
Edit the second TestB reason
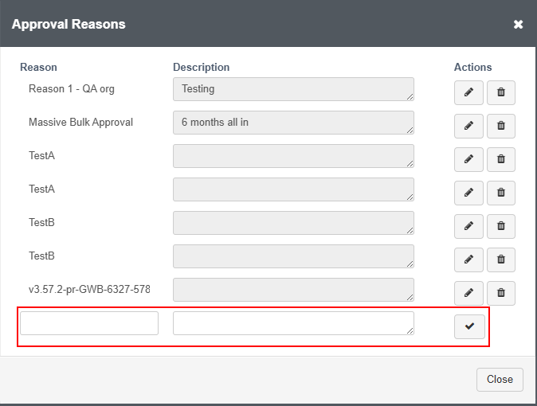coord(468,260)
